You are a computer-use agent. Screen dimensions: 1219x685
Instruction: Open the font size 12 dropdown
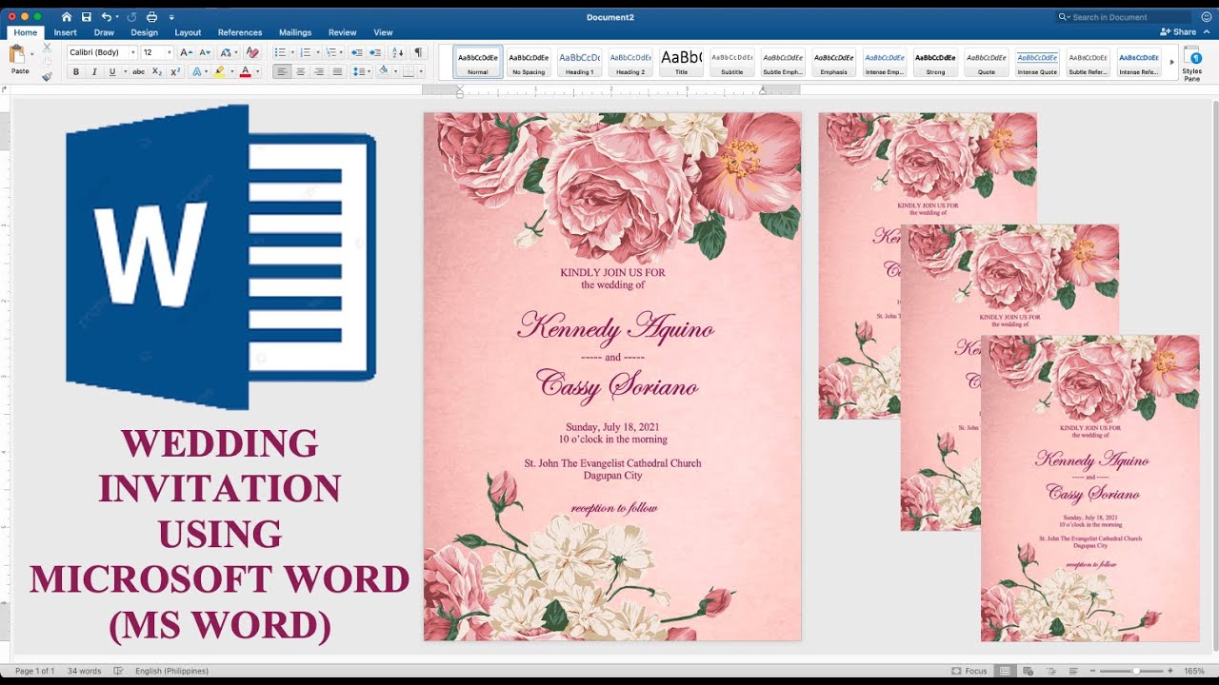[170, 52]
